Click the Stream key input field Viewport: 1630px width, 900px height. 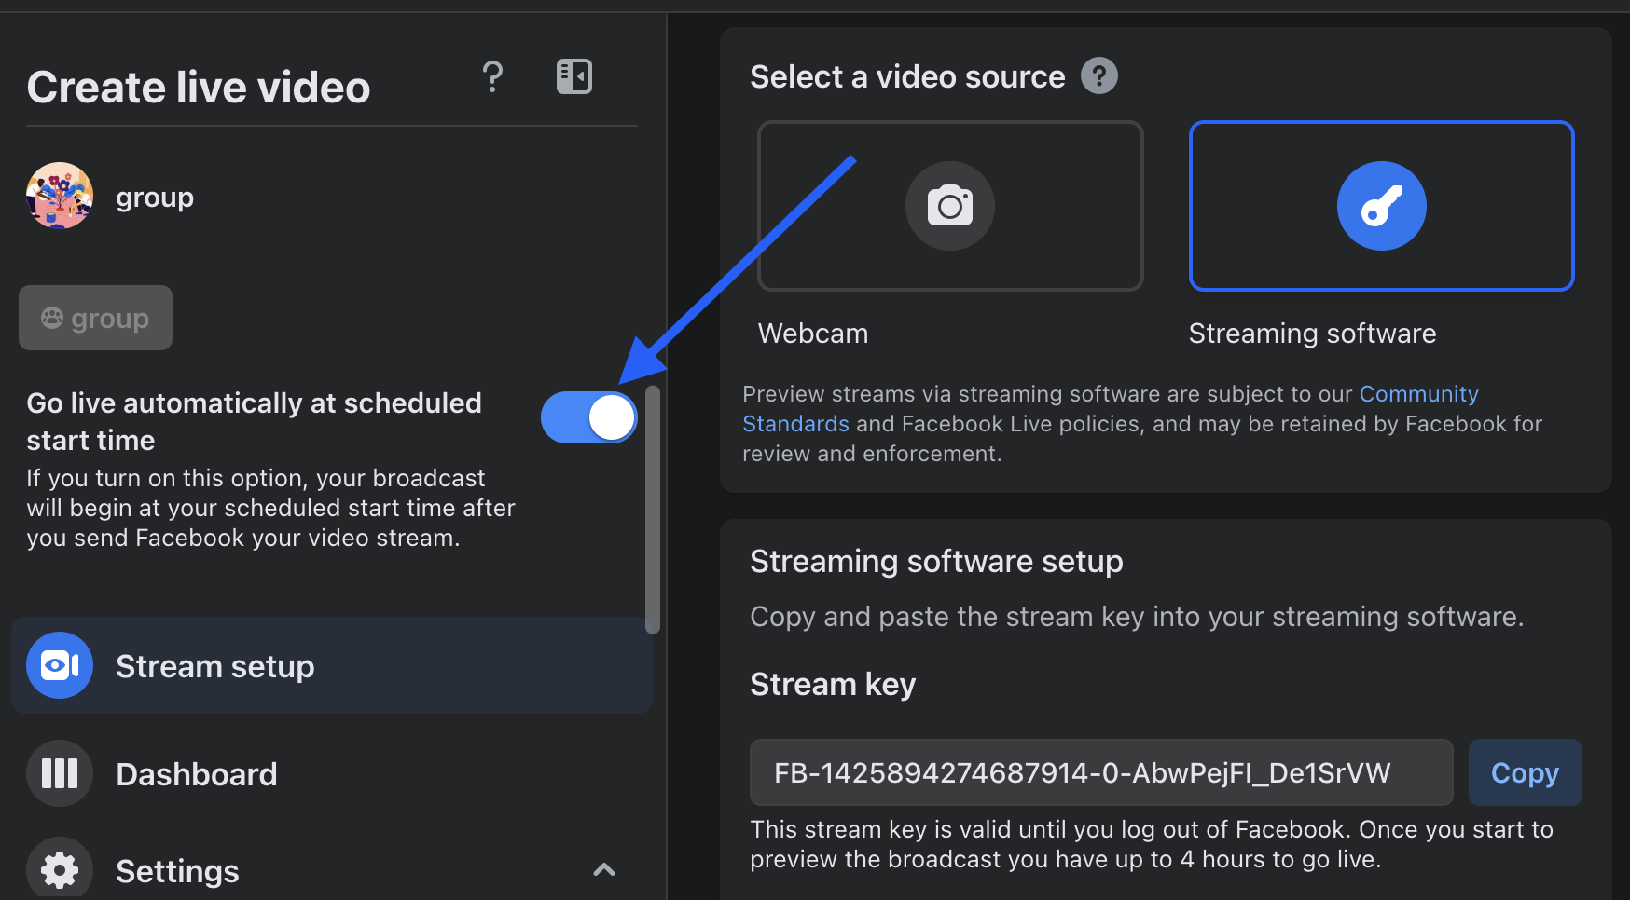pos(1101,772)
